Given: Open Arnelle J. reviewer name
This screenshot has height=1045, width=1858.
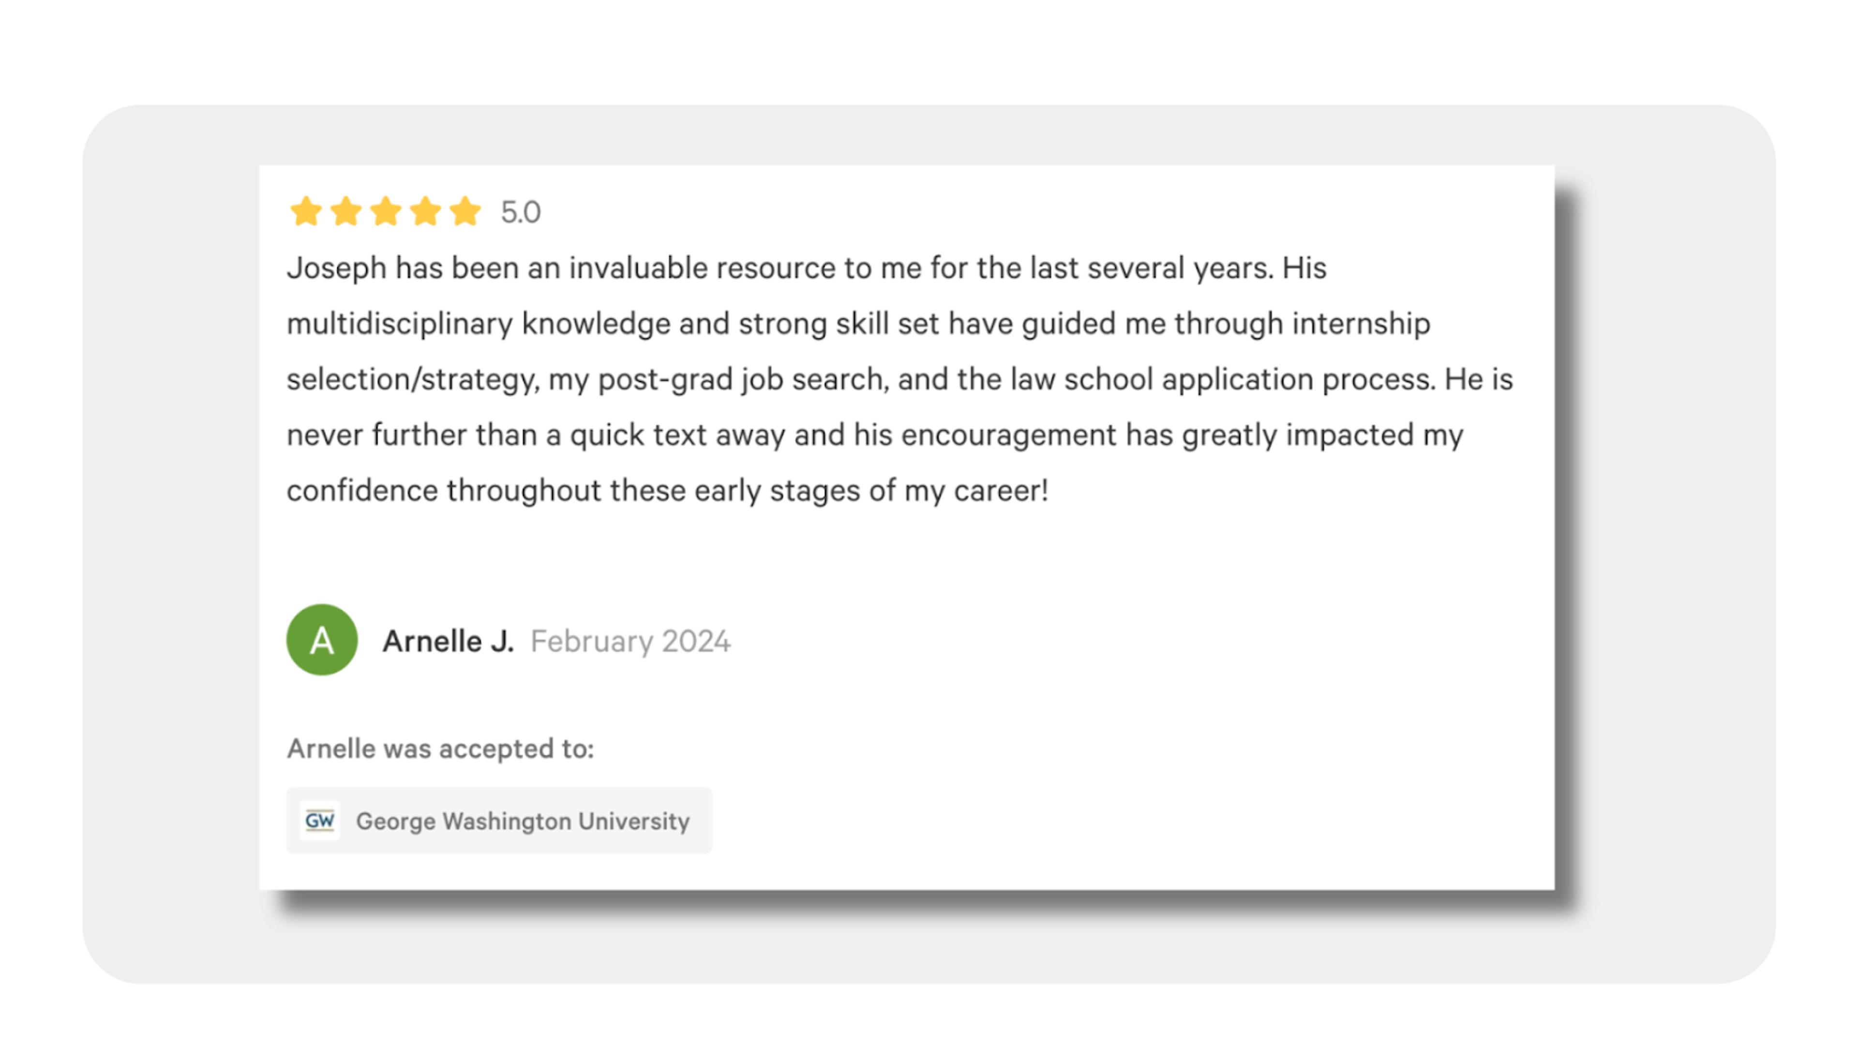Looking at the screenshot, I should (x=448, y=641).
